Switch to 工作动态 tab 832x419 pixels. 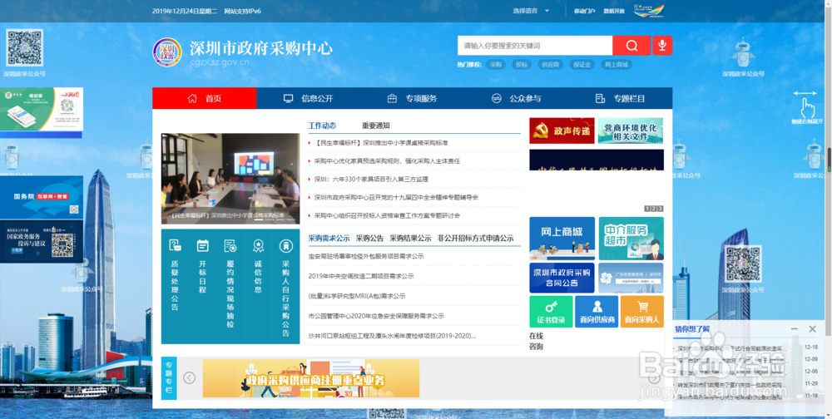pyautogui.click(x=322, y=126)
